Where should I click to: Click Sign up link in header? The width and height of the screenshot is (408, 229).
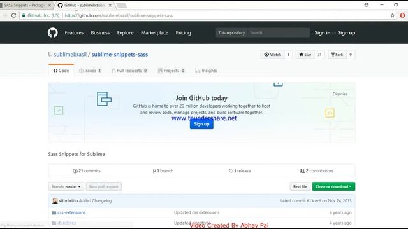346,32
